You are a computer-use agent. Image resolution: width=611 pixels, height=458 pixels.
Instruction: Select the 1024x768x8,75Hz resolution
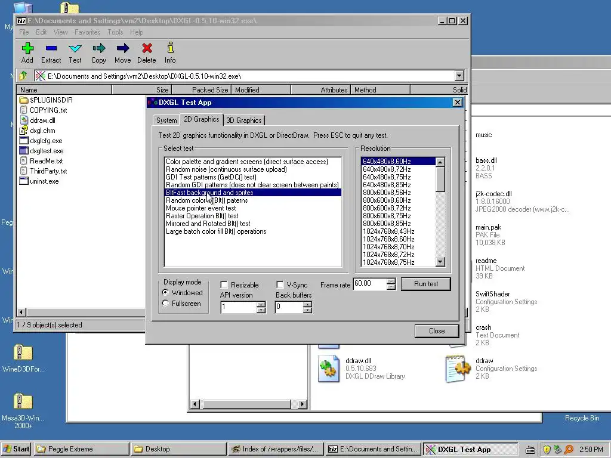pos(388,262)
